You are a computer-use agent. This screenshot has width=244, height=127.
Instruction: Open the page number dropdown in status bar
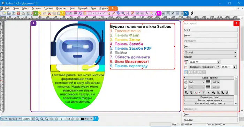coord(63,119)
